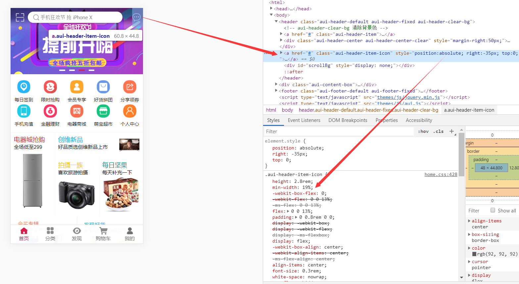The height and width of the screenshot is (284, 519).
Task: Expand the div aui-header-center node
Action: tap(281, 40)
